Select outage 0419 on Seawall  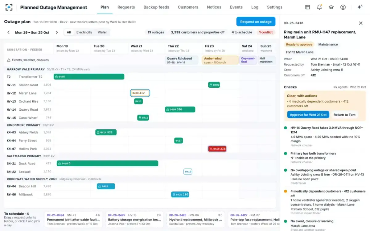(188, 172)
